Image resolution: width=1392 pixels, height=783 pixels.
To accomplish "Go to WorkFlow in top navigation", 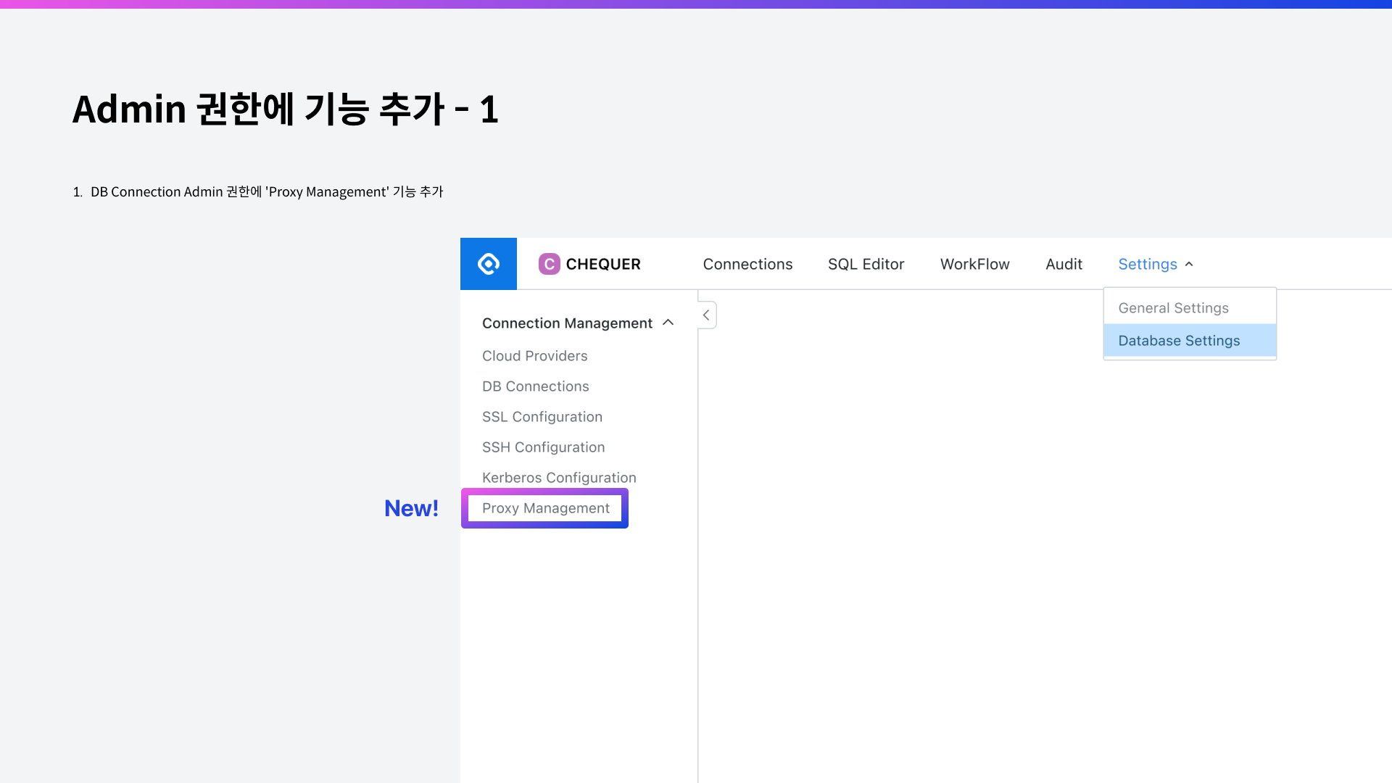I will point(974,265).
